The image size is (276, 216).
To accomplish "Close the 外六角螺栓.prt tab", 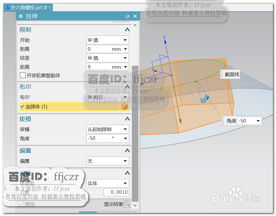I will click(x=50, y=7).
